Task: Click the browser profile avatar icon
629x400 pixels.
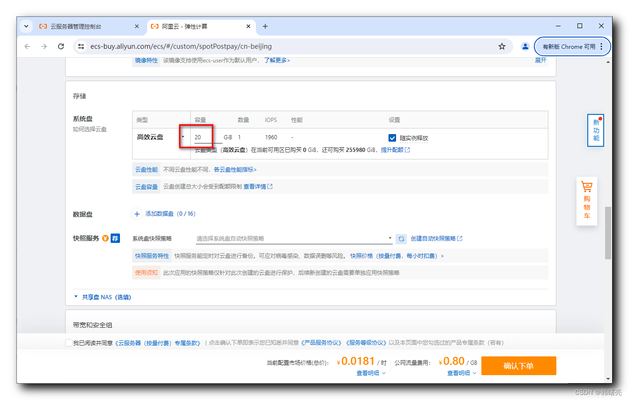Action: tap(525, 46)
